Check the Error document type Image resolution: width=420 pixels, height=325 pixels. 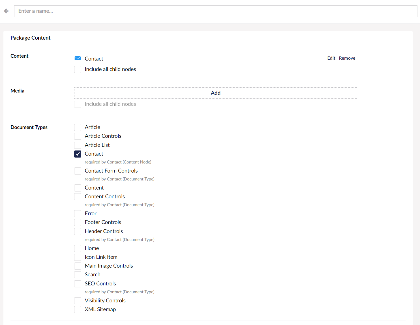point(78,214)
